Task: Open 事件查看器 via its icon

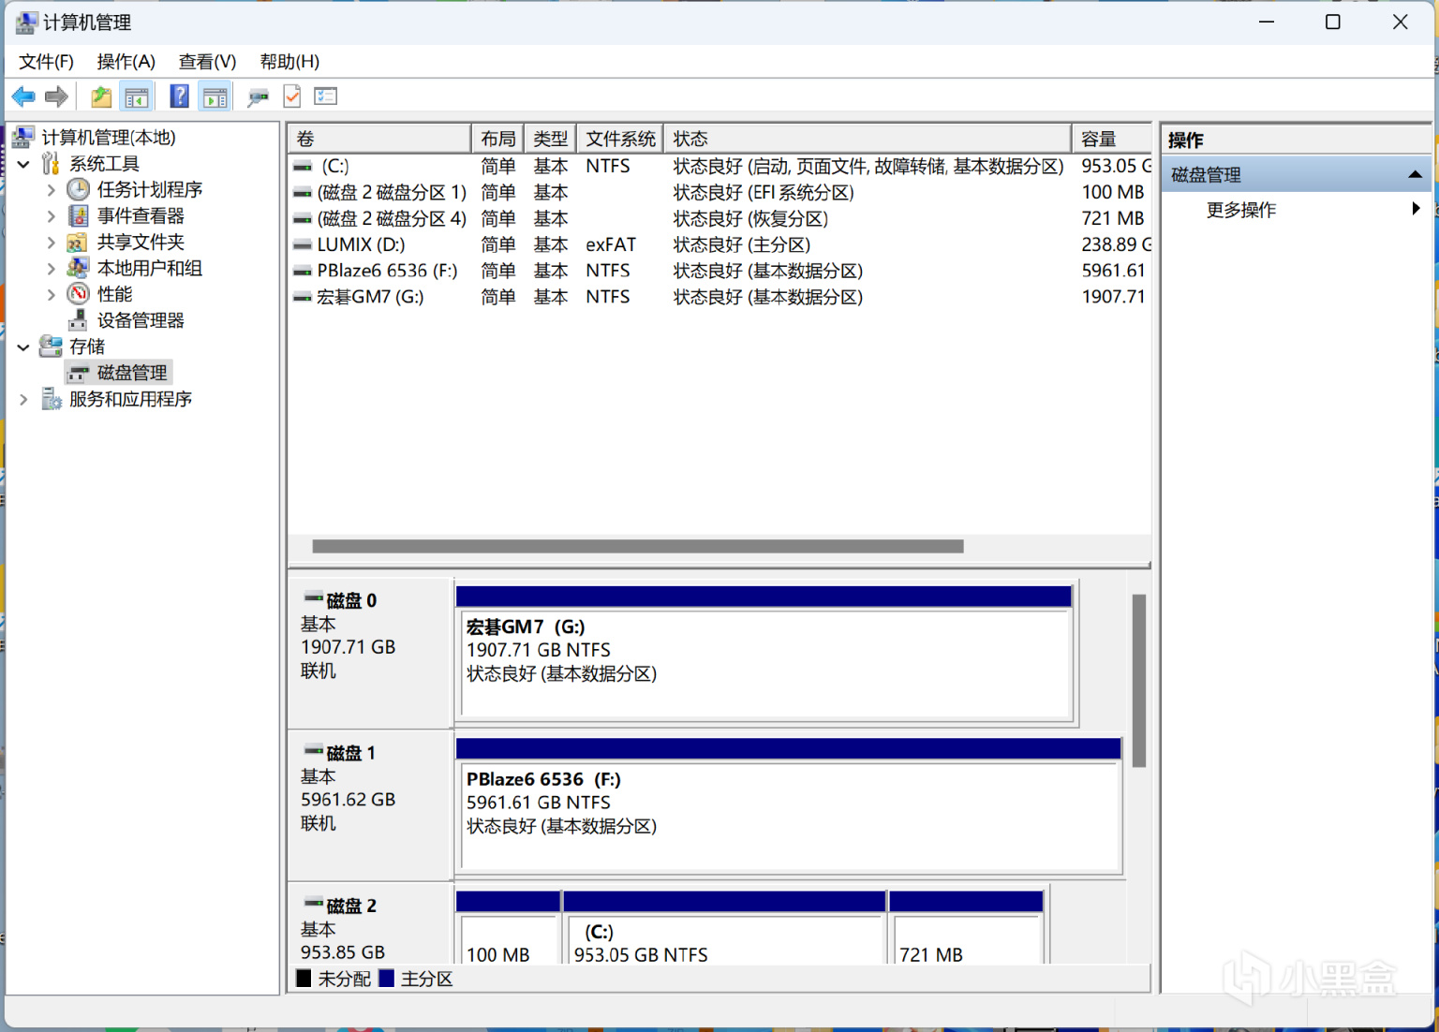Action: (79, 216)
